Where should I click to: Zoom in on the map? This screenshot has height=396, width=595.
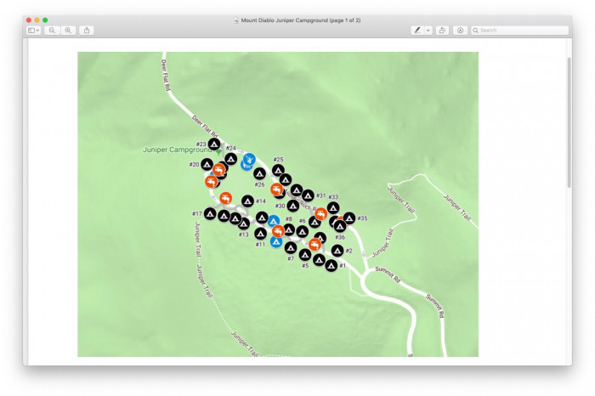coord(68,30)
